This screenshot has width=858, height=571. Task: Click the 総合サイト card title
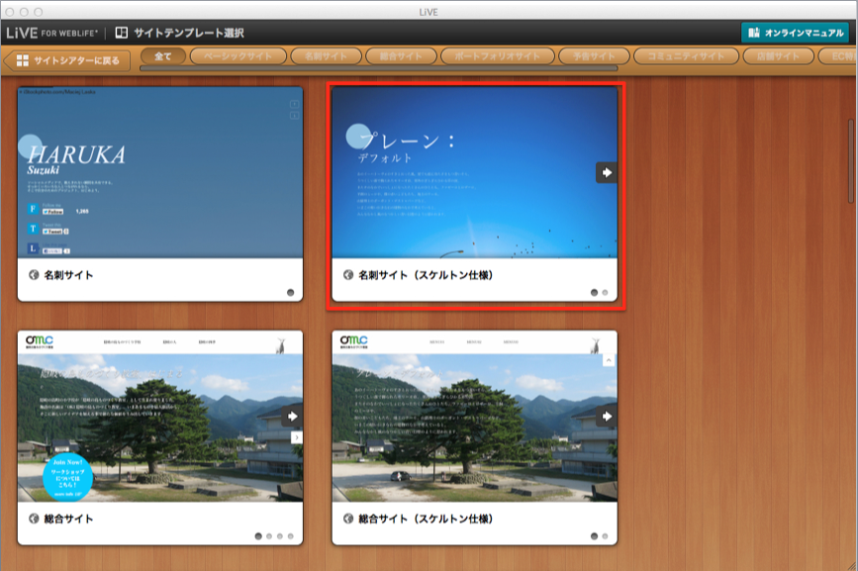tap(68, 519)
